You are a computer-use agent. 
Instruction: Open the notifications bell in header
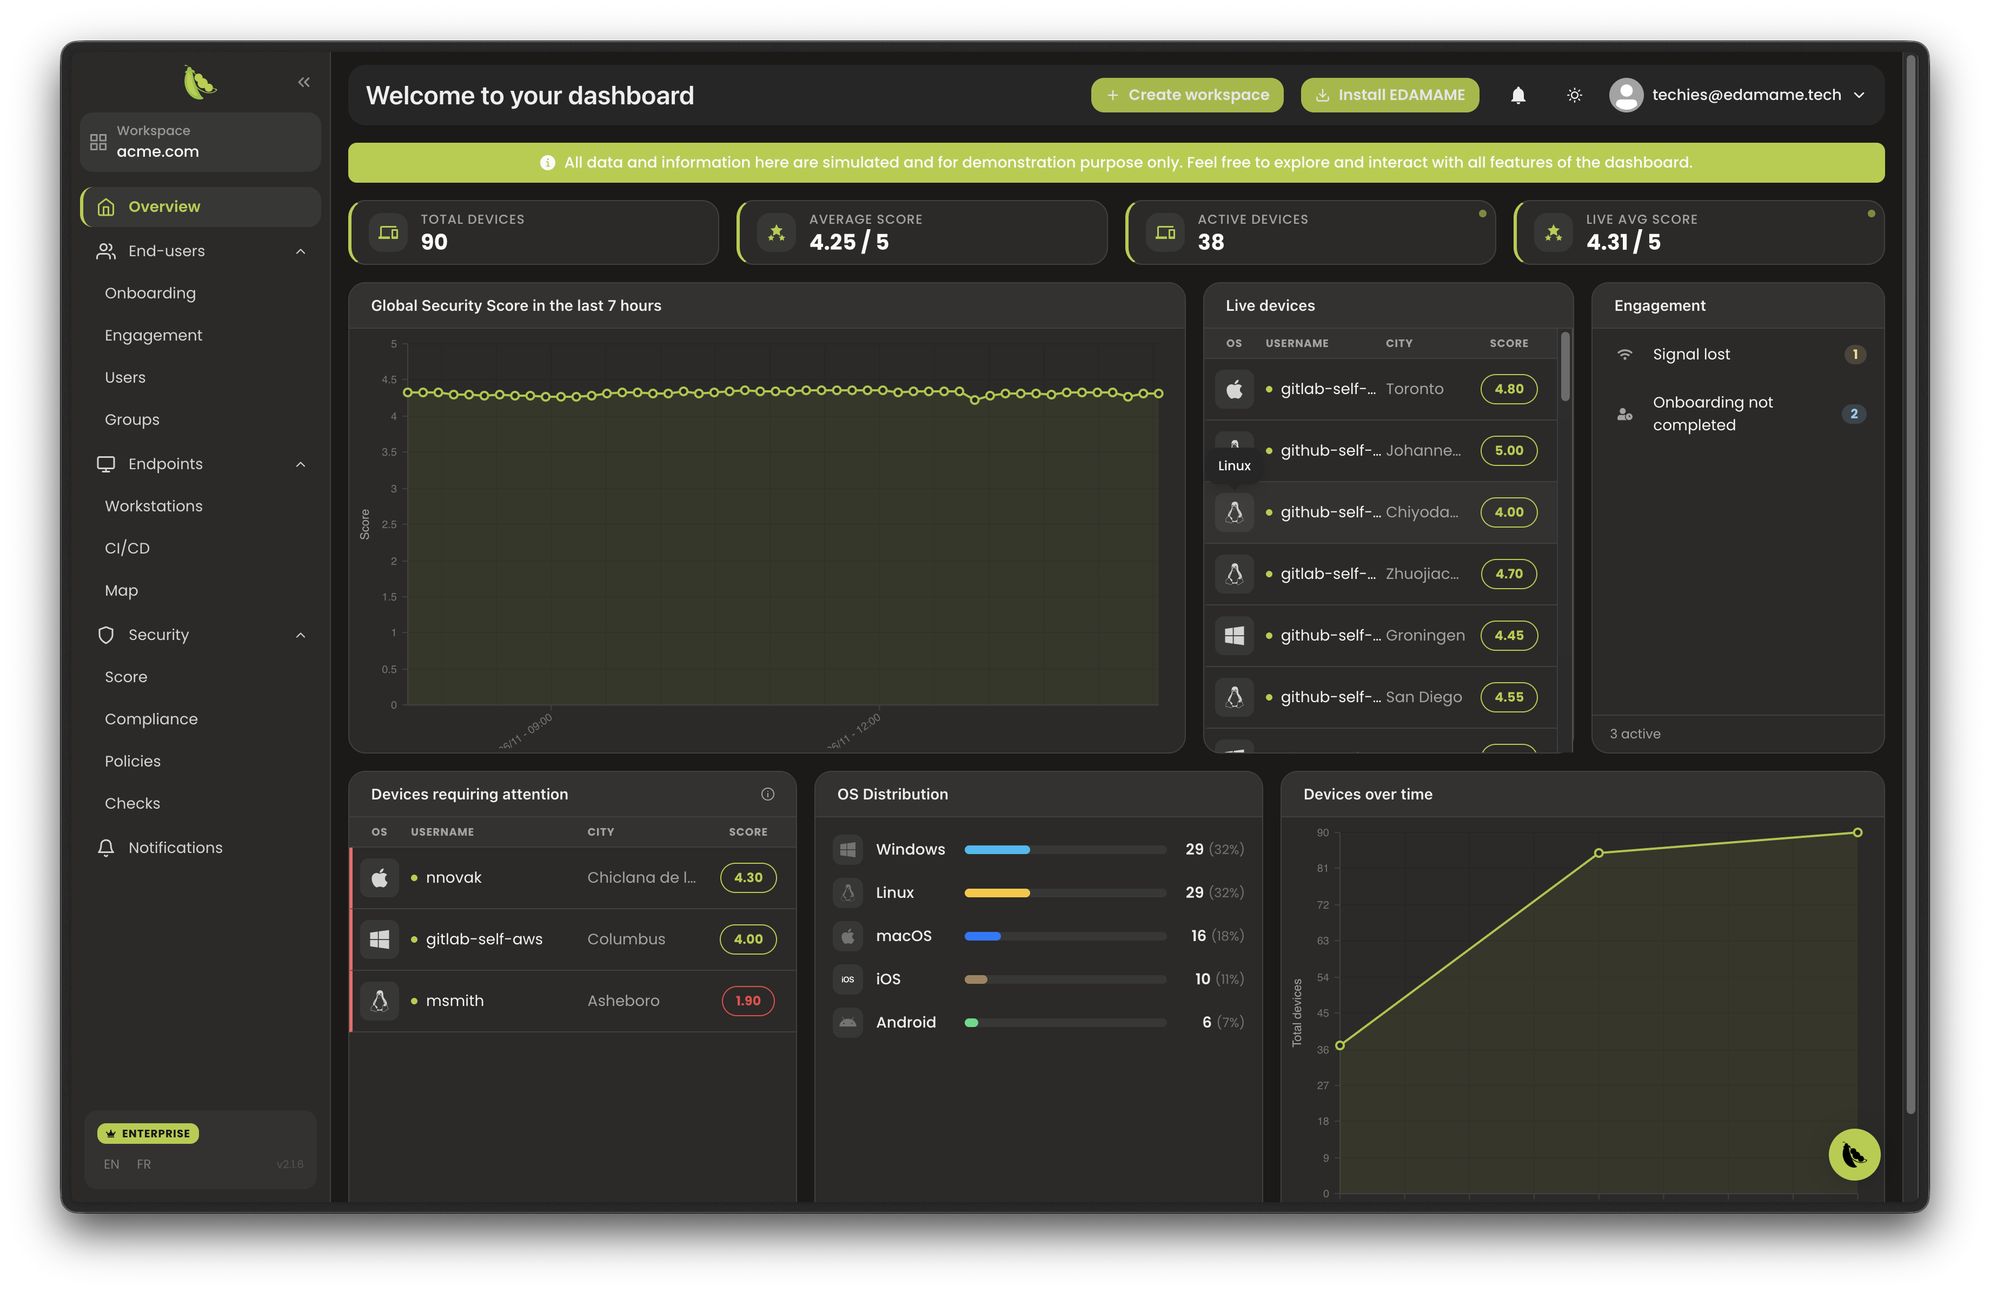click(x=1517, y=95)
